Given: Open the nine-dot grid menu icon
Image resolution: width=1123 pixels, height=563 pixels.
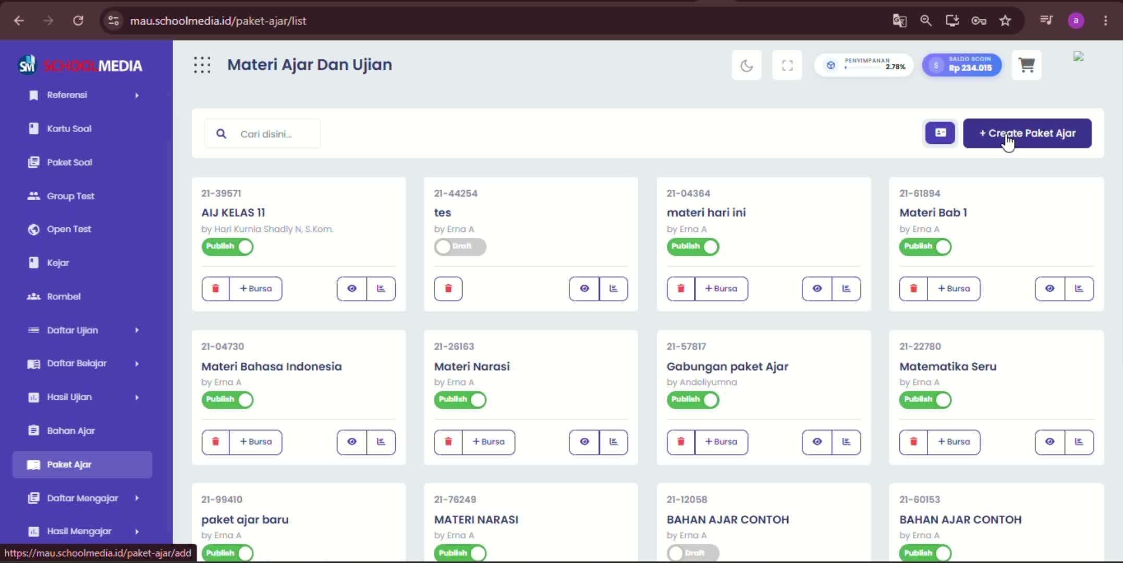Looking at the screenshot, I should (202, 65).
